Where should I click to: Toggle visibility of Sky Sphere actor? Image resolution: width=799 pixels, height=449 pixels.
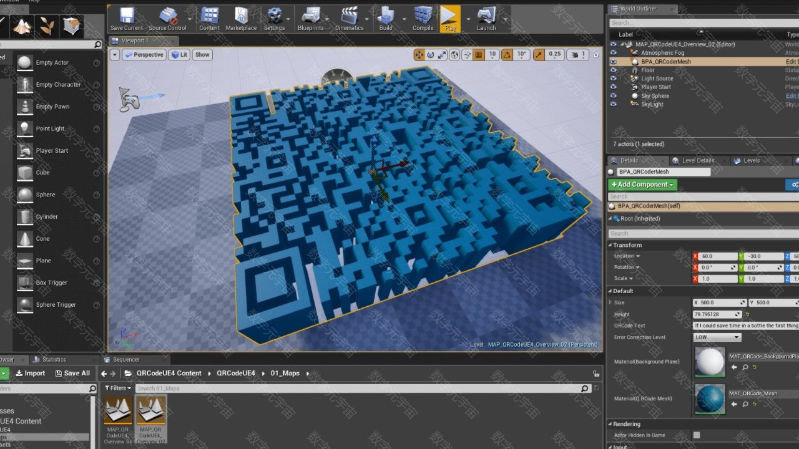tap(613, 96)
